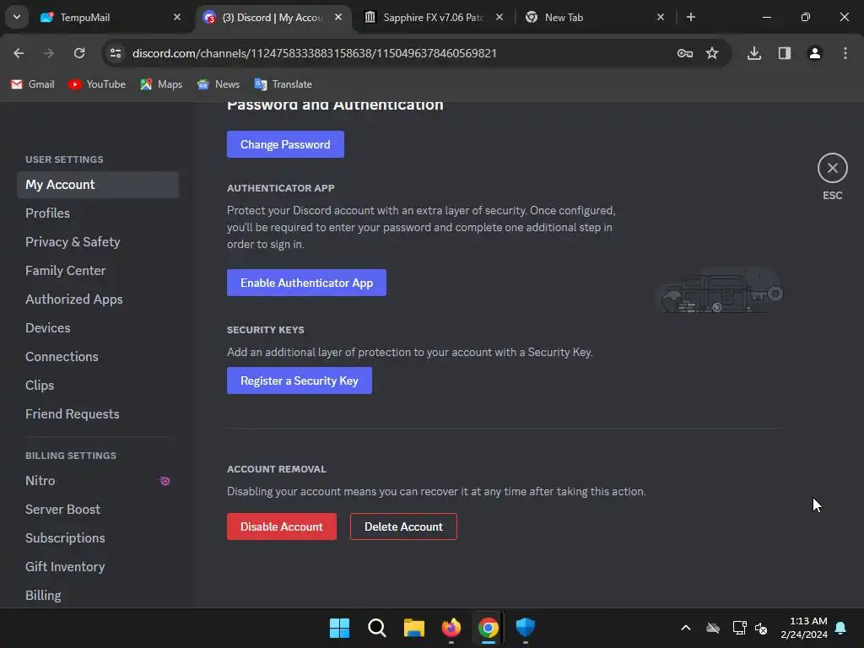864x648 pixels.
Task: View site information icon in address bar
Action: tap(116, 53)
